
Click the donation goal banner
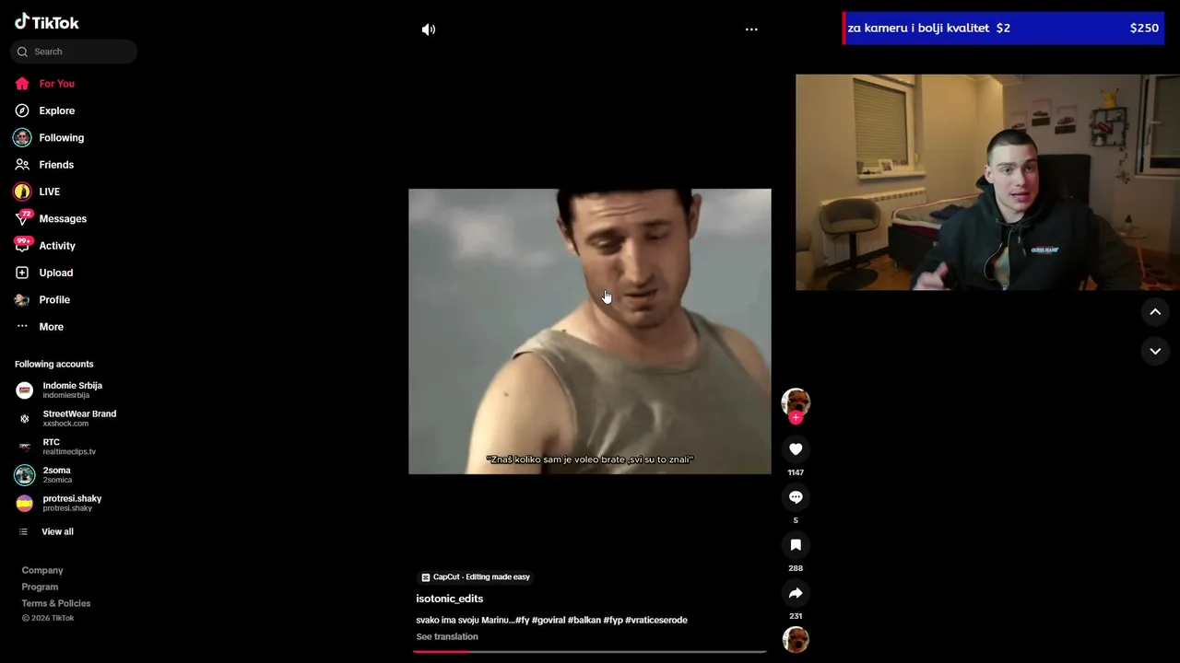[x=1003, y=29]
